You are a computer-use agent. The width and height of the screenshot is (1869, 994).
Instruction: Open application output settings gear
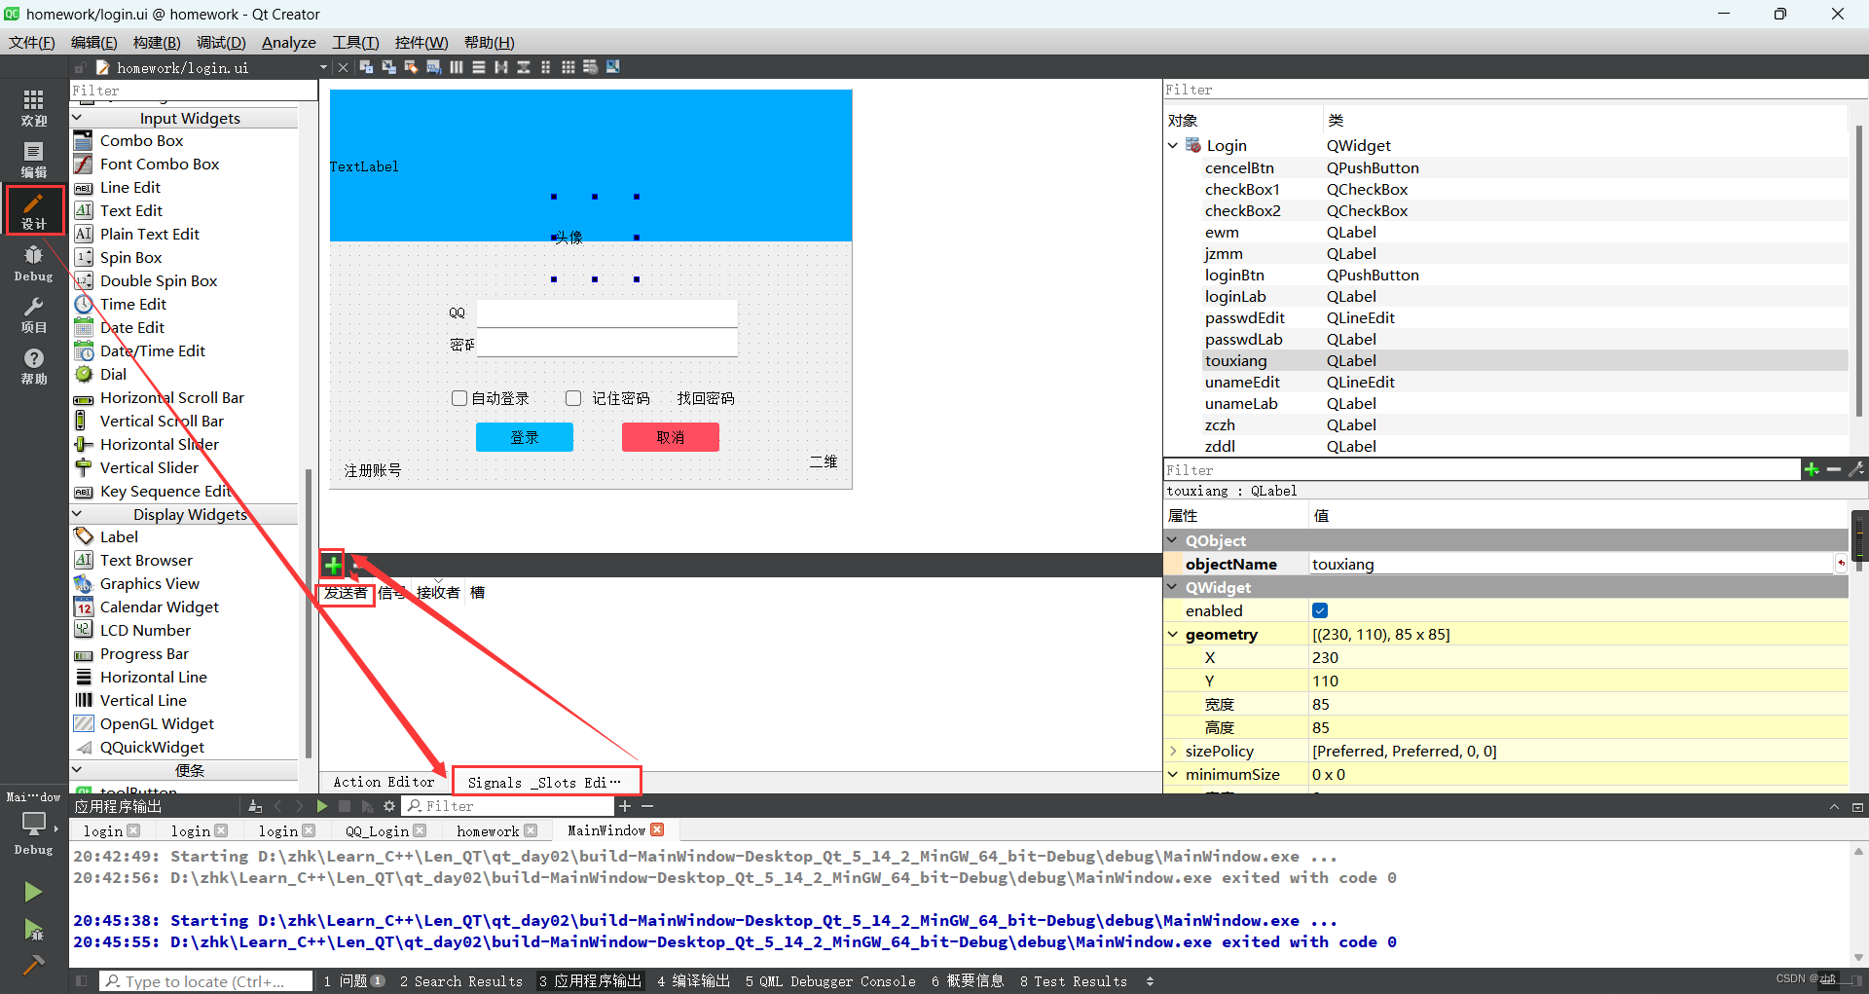tap(389, 806)
